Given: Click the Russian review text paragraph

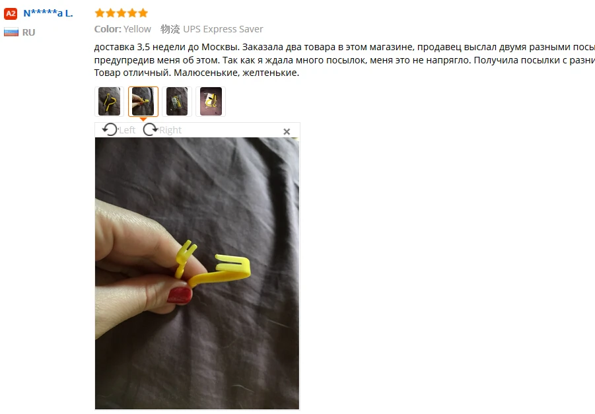Looking at the screenshot, I should [344, 60].
